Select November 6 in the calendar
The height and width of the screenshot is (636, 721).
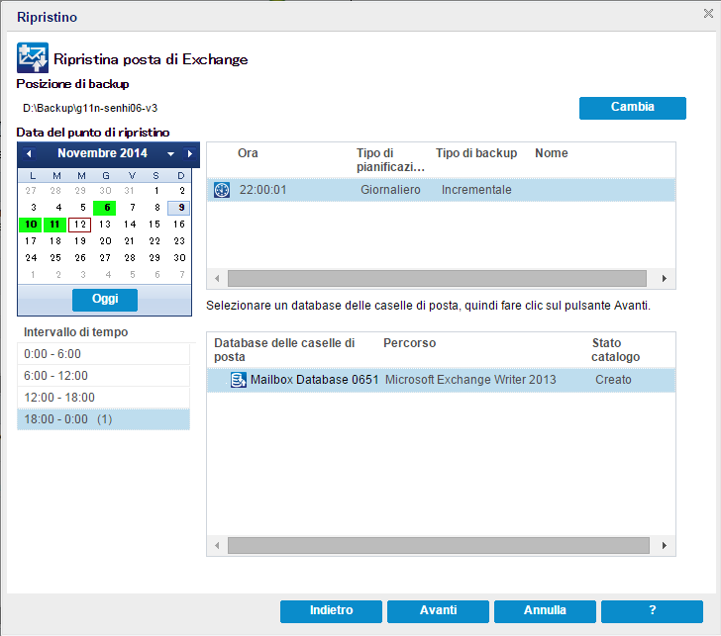click(x=105, y=208)
